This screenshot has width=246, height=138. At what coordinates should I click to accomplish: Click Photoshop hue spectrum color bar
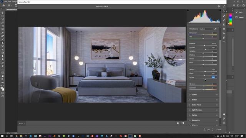(x=231, y=20)
